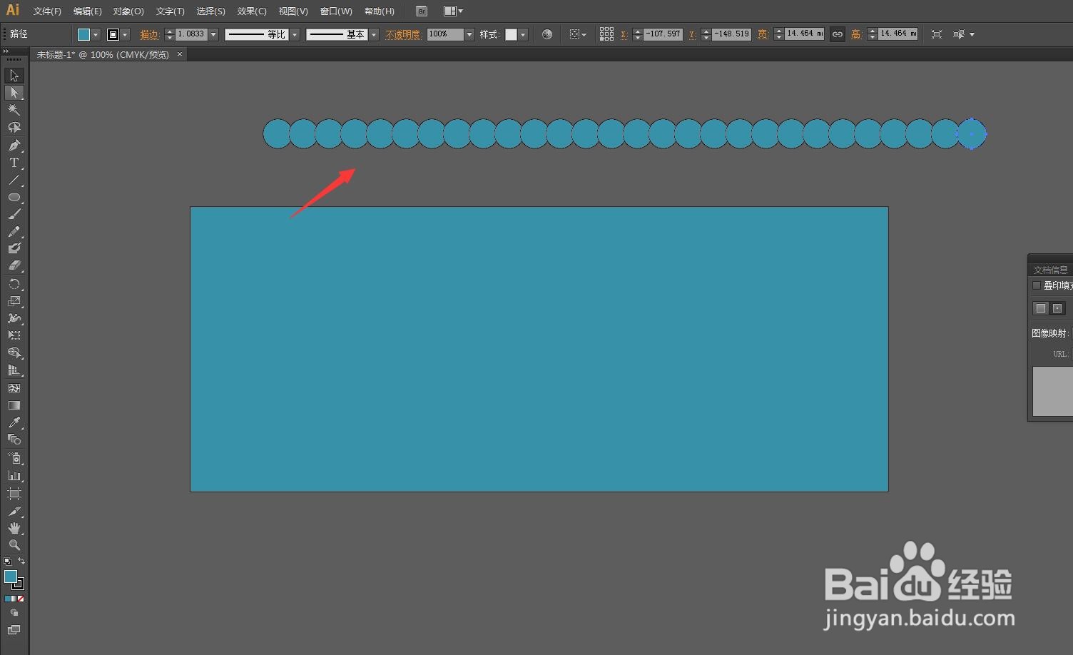The width and height of the screenshot is (1073, 655).
Task: Select the Blend tool
Action: click(x=14, y=440)
